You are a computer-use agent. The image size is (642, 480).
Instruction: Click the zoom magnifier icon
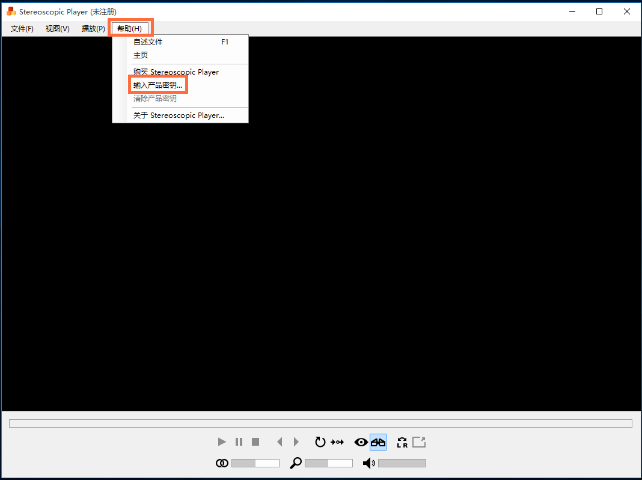click(x=296, y=463)
